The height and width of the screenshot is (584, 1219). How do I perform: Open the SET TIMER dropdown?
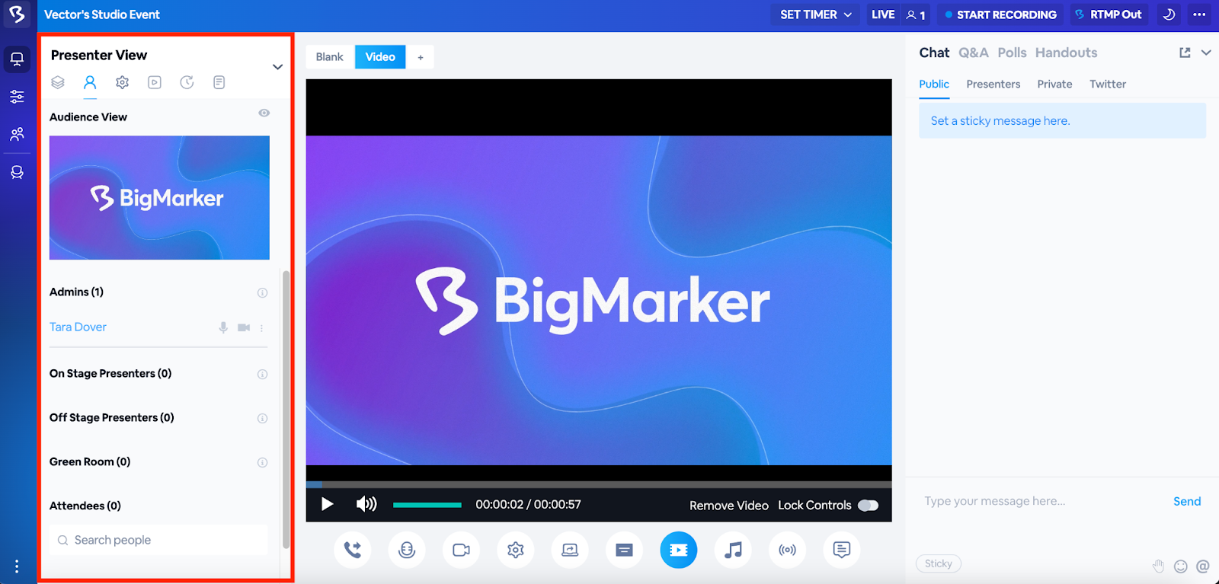click(x=816, y=14)
